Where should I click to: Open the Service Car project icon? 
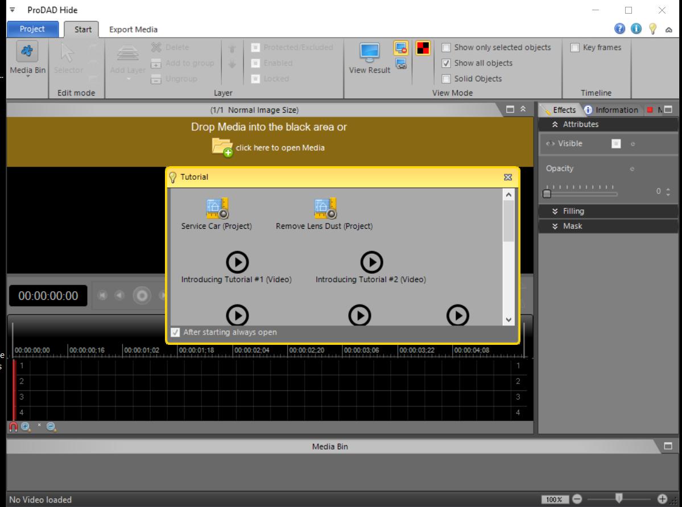[217, 208]
